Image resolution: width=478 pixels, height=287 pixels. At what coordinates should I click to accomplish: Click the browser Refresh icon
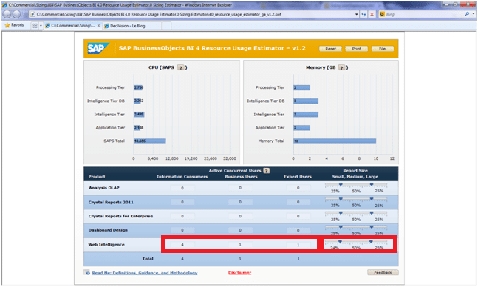point(363,14)
